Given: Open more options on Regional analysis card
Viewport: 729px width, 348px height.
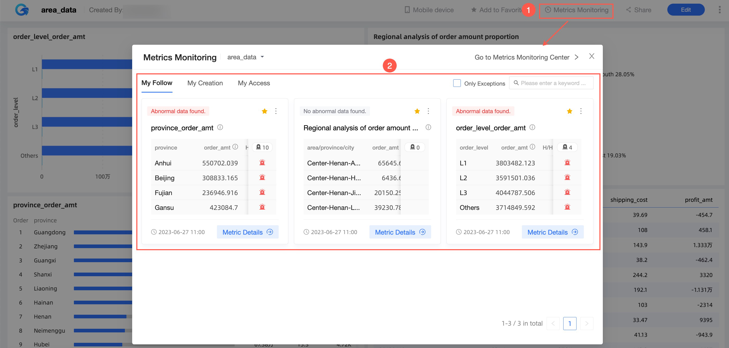Looking at the screenshot, I should click(x=428, y=111).
